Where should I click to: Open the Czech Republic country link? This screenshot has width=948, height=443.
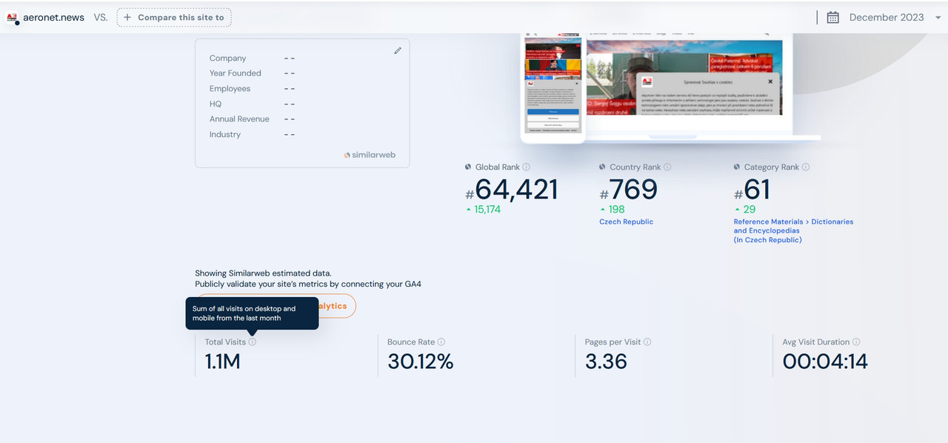[x=627, y=222]
